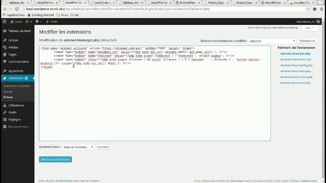
Task: Open the Akismet extension dropdown
Action: [272, 41]
